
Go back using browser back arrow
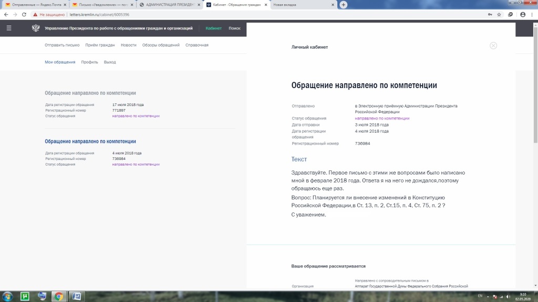6,15
